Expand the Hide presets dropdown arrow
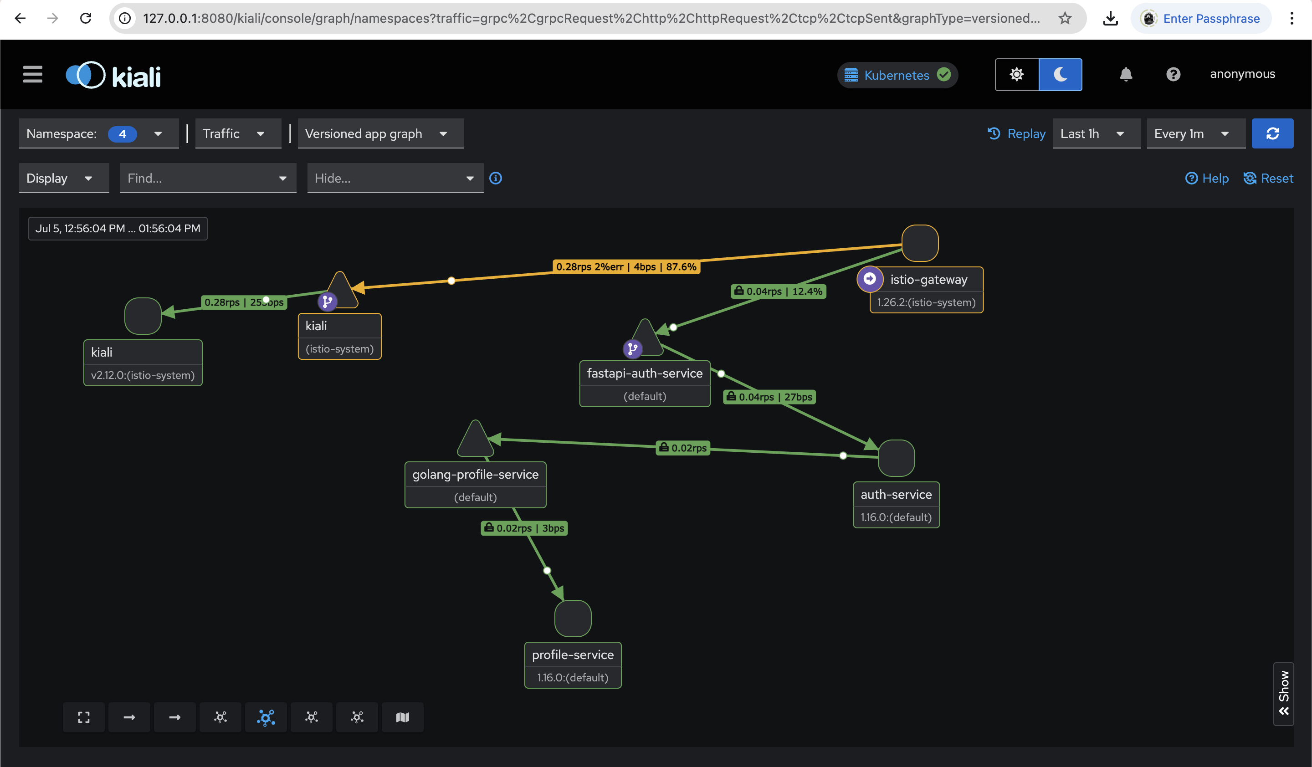1312x767 pixels. click(470, 179)
